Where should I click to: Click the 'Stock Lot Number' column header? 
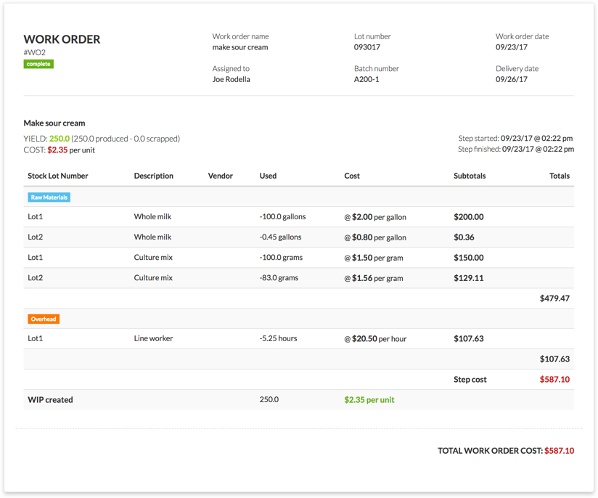coord(58,176)
